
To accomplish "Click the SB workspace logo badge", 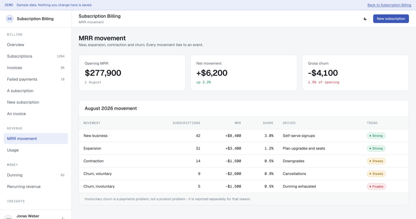I will click(10, 19).
